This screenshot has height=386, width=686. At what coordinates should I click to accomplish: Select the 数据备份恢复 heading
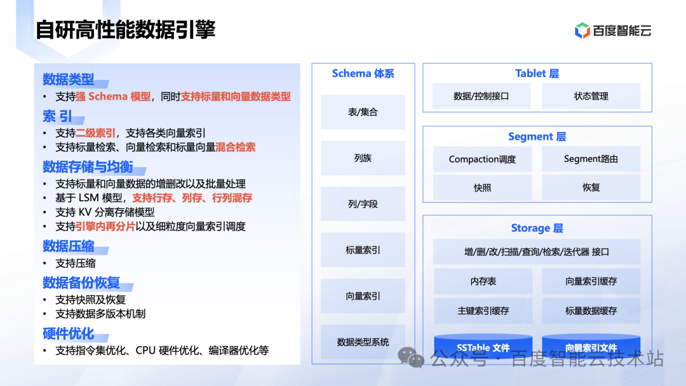pos(81,283)
